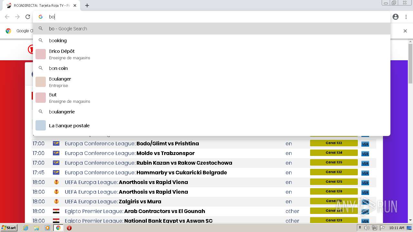Click the Canal 132 button
413x232 pixels.
click(334, 172)
